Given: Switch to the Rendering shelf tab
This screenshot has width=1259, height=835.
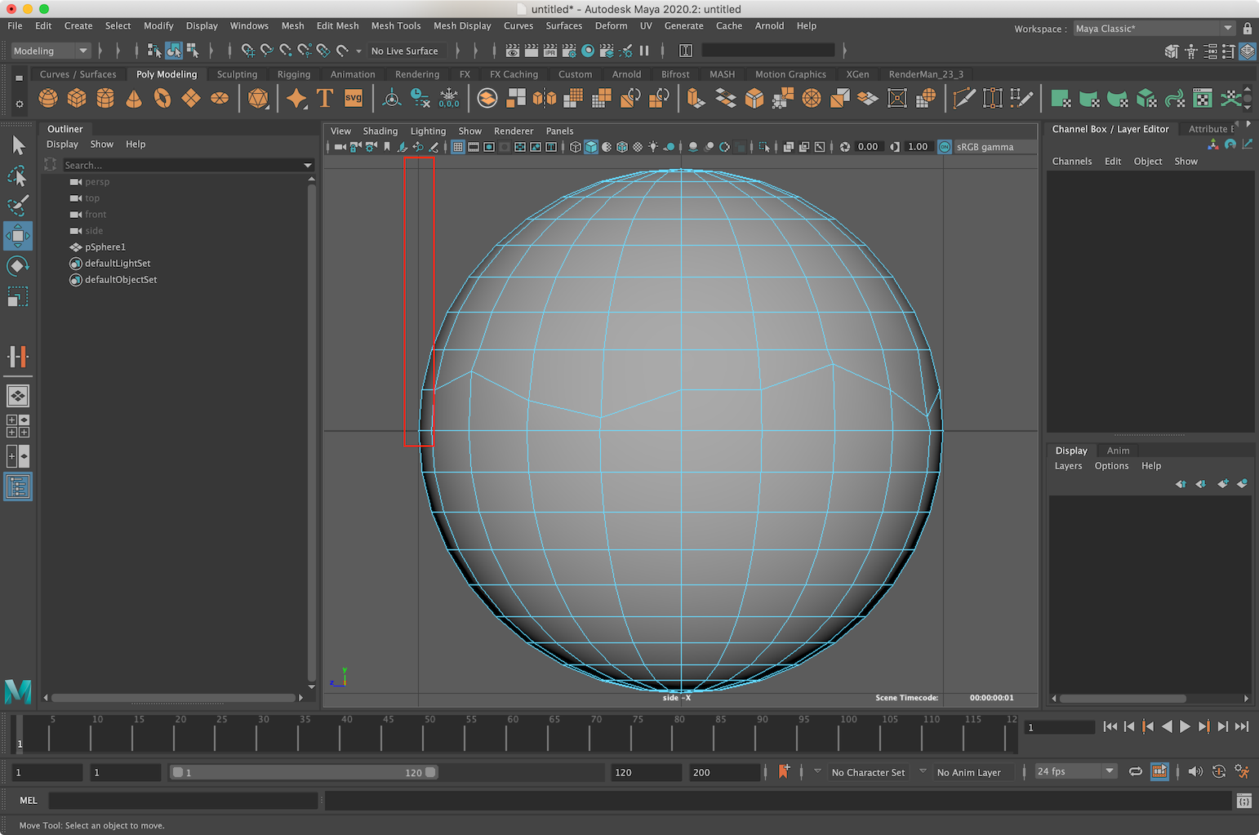Looking at the screenshot, I should click(417, 73).
